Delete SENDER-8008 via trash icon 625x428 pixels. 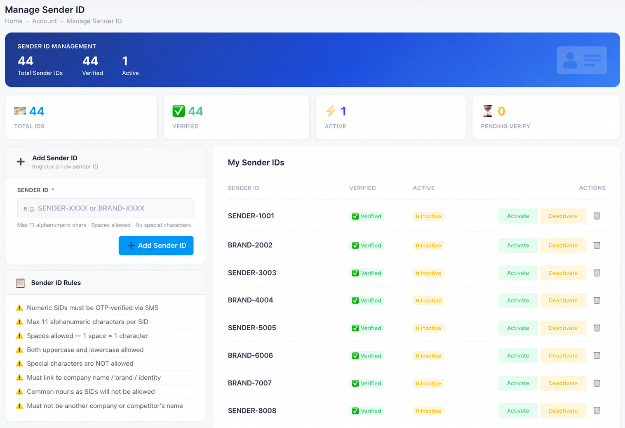click(597, 411)
